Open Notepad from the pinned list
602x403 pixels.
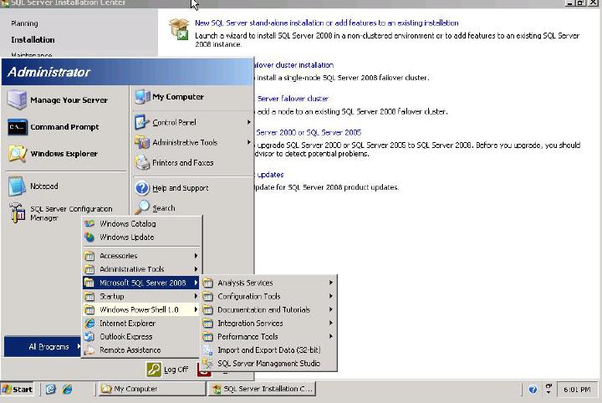[x=44, y=186]
